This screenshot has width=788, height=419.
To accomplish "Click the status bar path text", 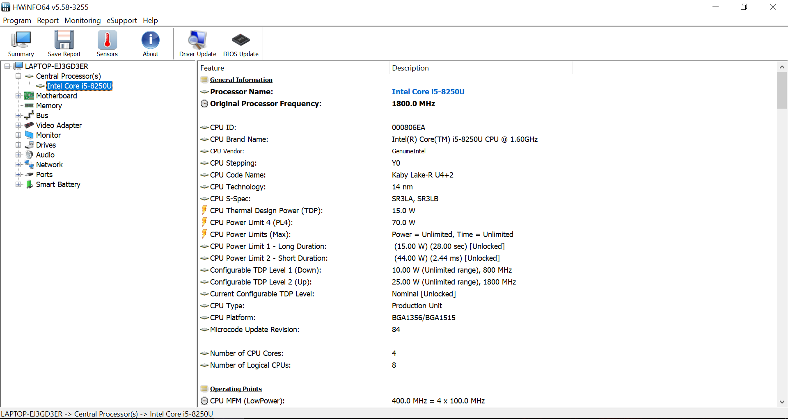I will pos(107,414).
